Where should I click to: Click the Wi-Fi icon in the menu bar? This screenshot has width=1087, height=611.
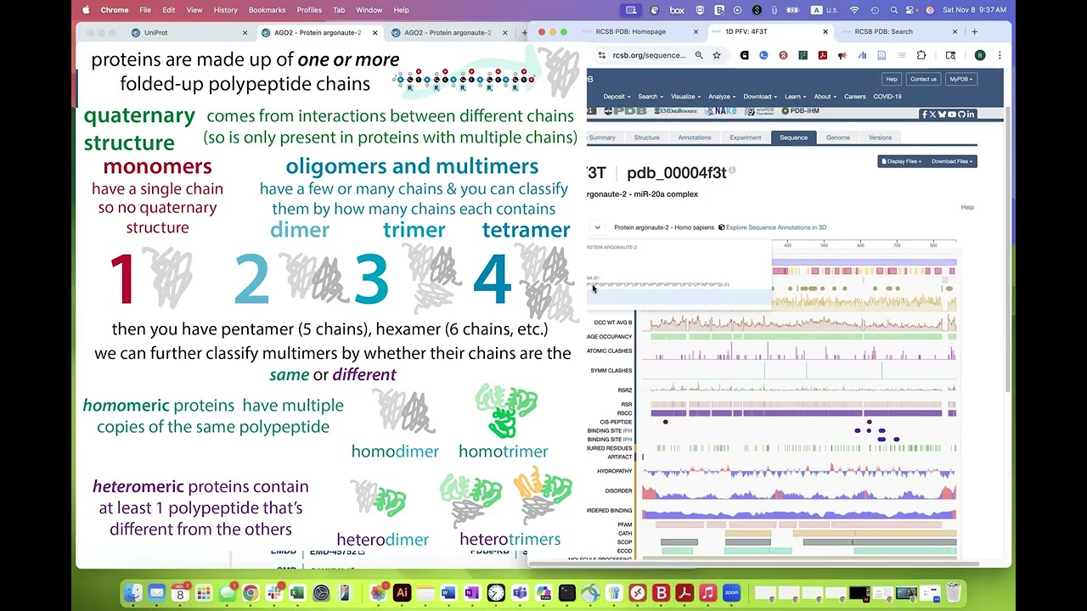[854, 10]
